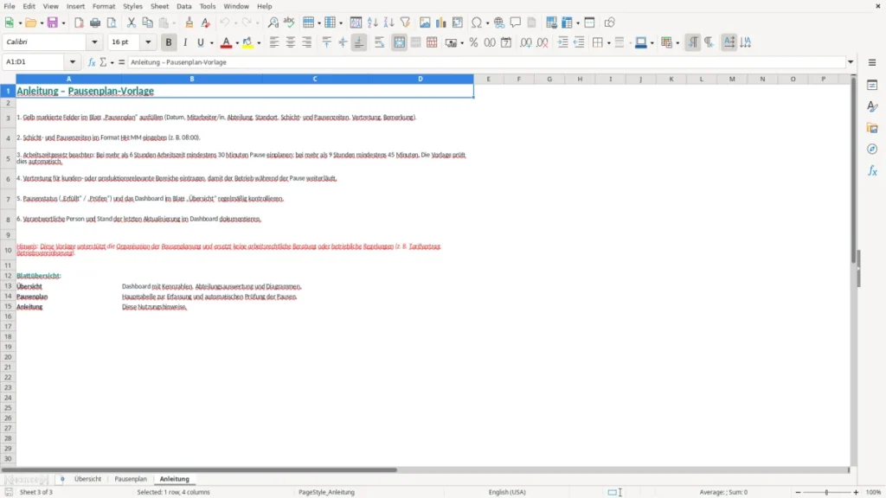Sort ascending
The image size is (886, 498).
click(x=372, y=22)
